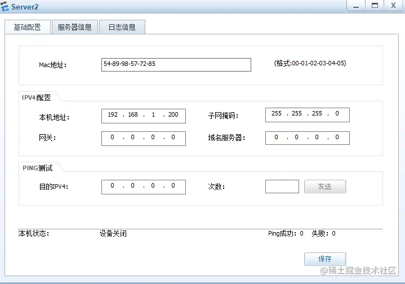Open the 日志信息 tab
The image size is (405, 284).
point(122,27)
